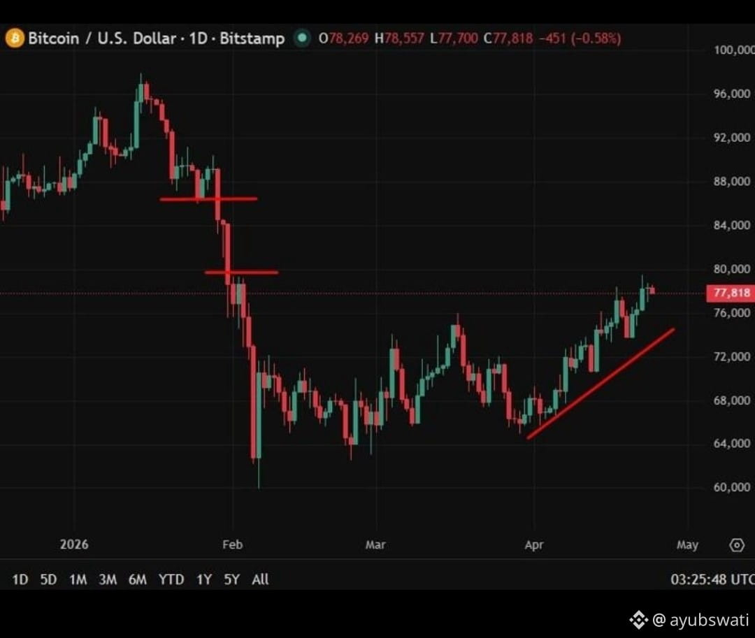Image resolution: width=755 pixels, height=638 pixels.
Task: Click the May date axis label
Action: tap(687, 544)
